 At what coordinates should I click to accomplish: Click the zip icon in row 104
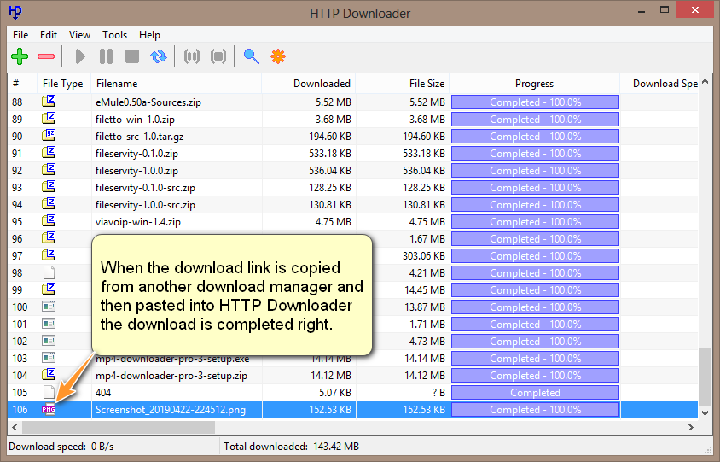click(49, 374)
